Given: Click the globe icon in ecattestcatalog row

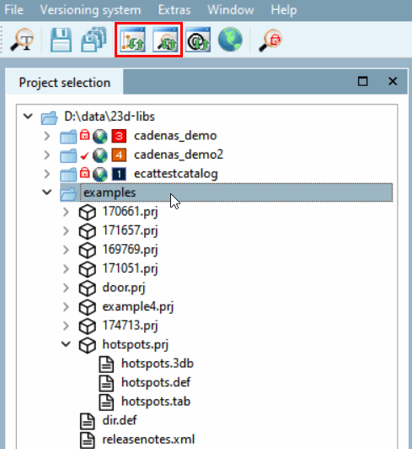Looking at the screenshot, I should pyautogui.click(x=99, y=174).
